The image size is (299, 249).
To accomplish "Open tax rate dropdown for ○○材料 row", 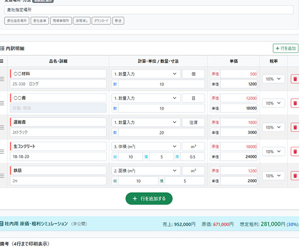I will 273,79.
